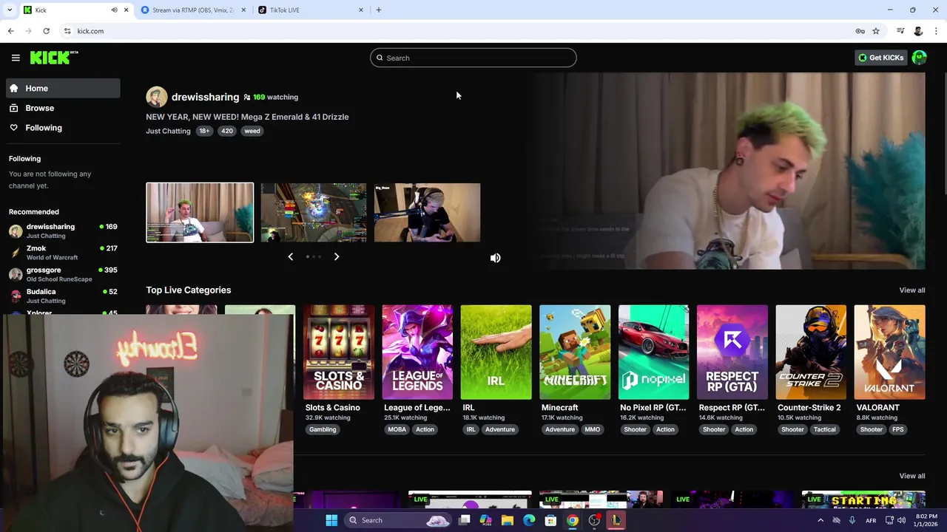Select Home in Kick sidebar
This screenshot has width=947, height=532.
coord(63,88)
